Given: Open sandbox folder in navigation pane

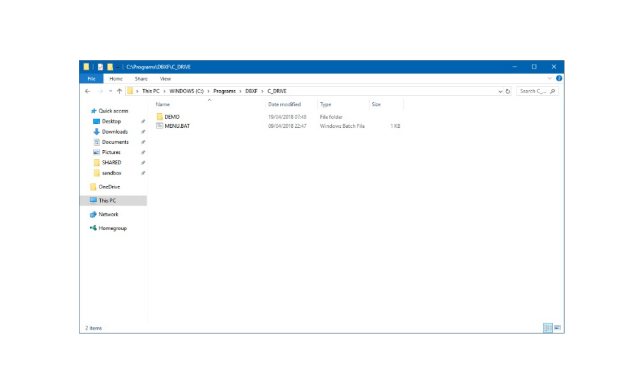Looking at the screenshot, I should (111, 173).
